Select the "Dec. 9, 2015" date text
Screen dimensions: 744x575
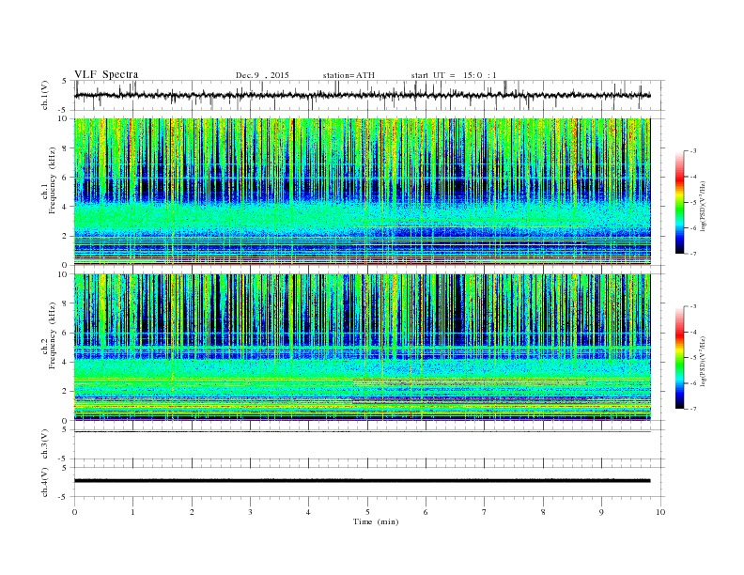click(x=262, y=75)
